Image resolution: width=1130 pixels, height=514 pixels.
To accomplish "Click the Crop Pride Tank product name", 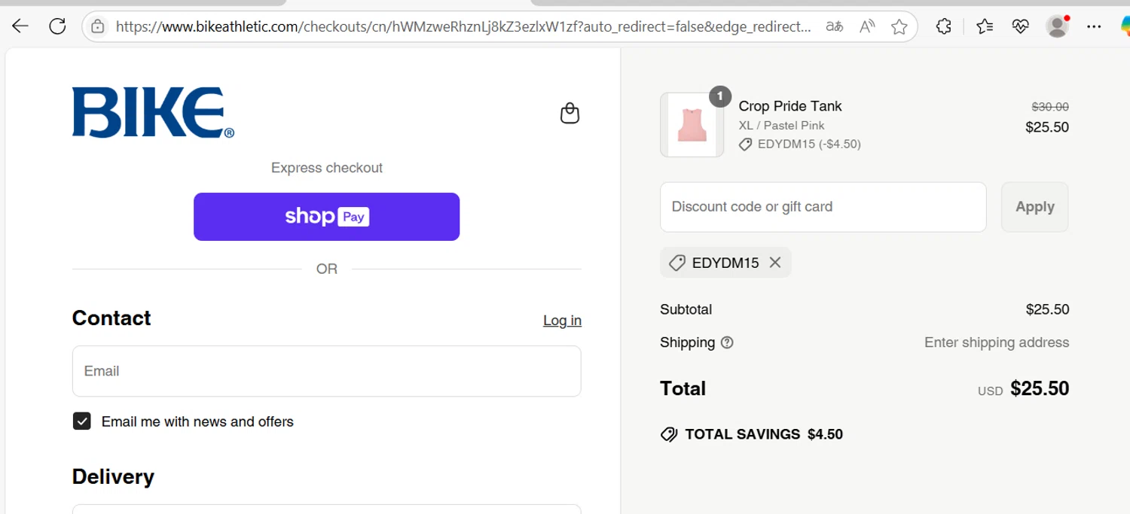I will (790, 106).
